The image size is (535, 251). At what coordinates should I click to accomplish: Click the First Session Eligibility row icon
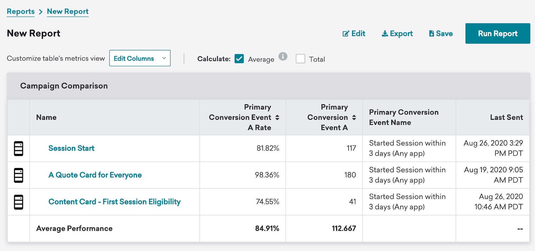click(19, 202)
